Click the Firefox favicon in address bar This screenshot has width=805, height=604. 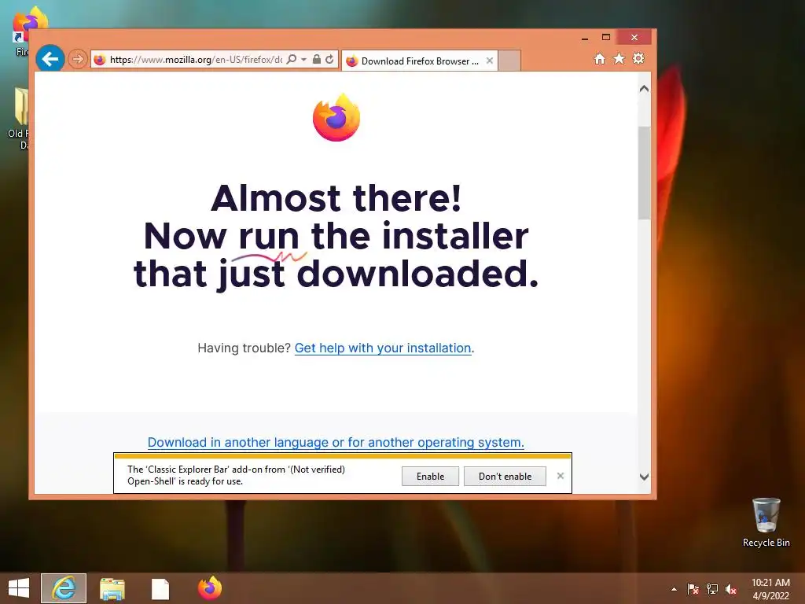coord(100,60)
